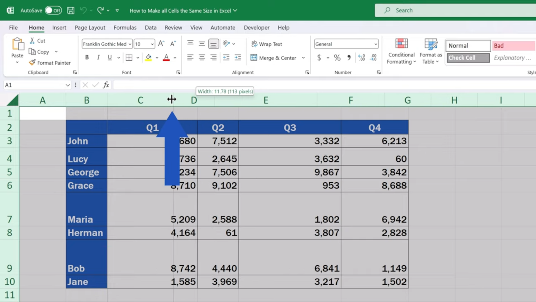This screenshot has width=536, height=302.
Task: Apply italic formatting to selected cell
Action: pos(98,57)
